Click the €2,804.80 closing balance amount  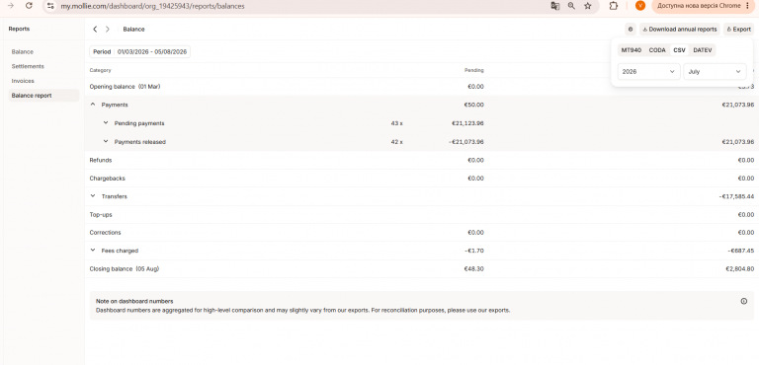pos(739,268)
